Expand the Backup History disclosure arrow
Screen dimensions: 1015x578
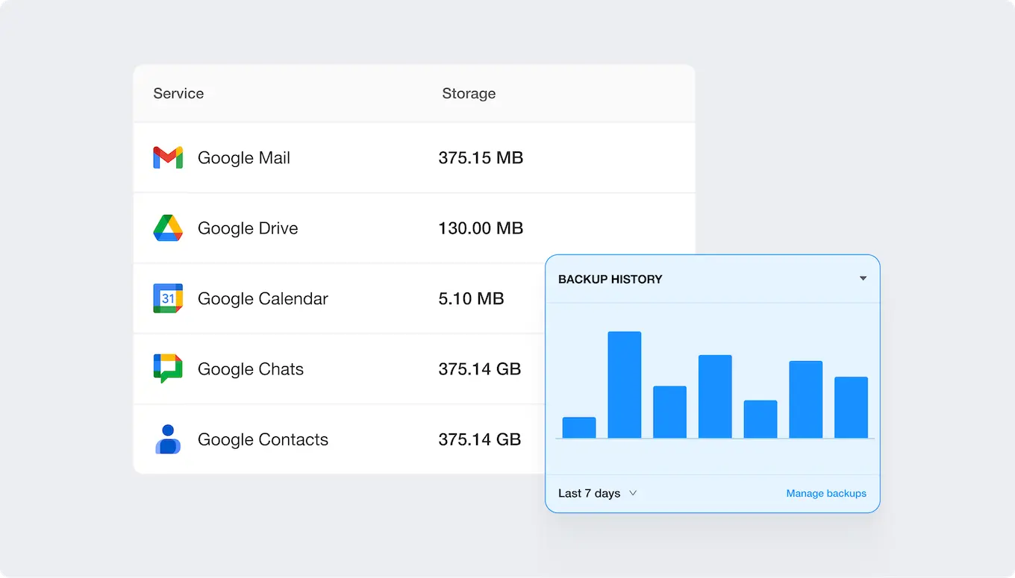pos(863,279)
